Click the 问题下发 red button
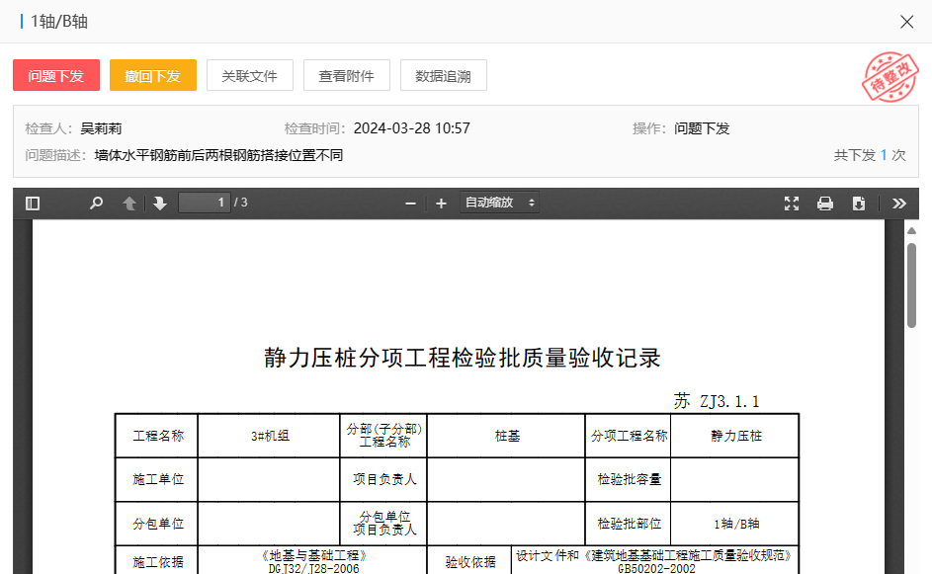Viewport: 932px width, 574px height. [56, 75]
